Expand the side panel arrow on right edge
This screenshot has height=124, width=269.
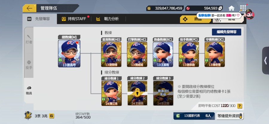pos(266,61)
